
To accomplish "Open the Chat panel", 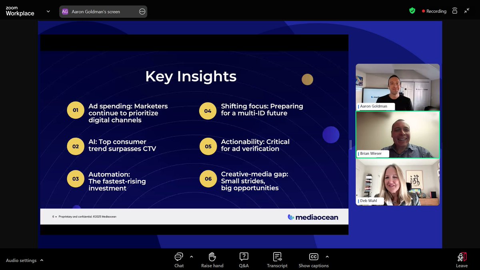I will 179,260.
